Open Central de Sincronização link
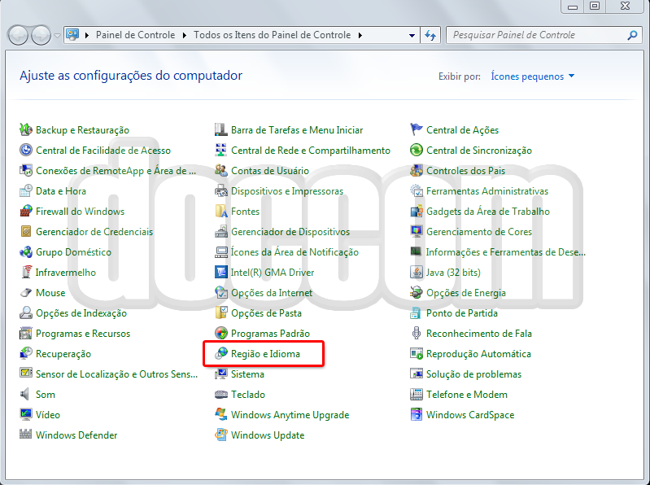Screen dimensions: 650x485 click(x=479, y=150)
